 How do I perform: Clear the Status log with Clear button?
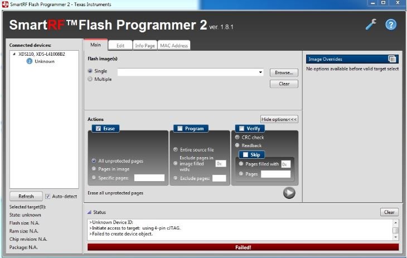pos(389,212)
